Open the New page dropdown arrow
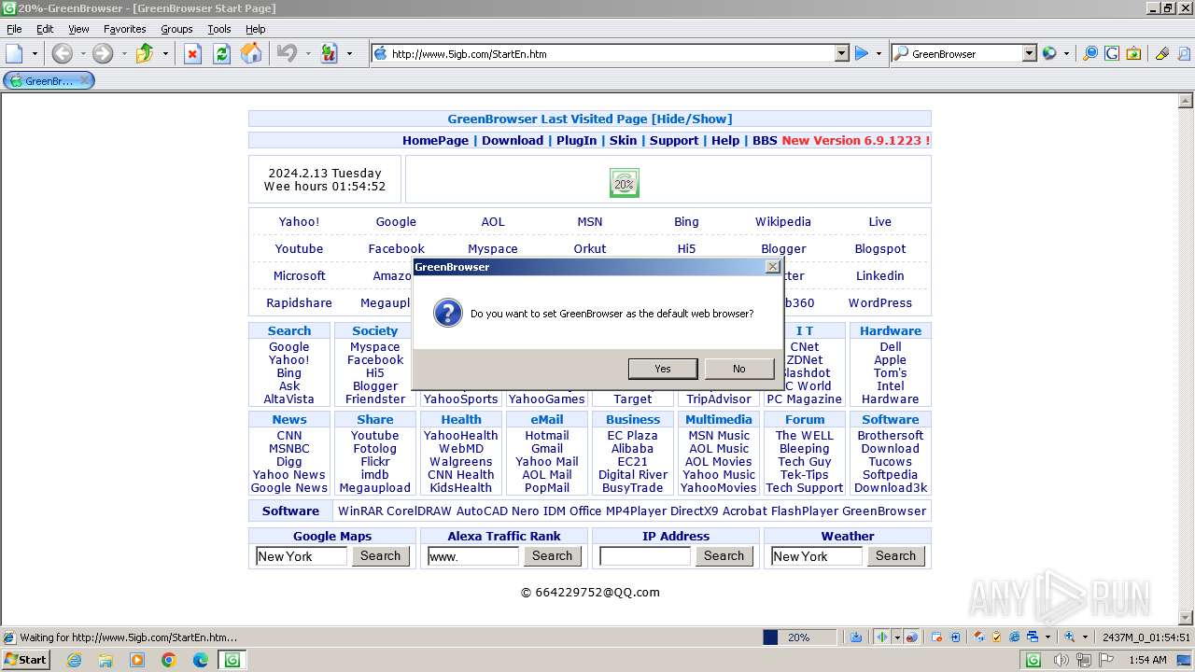Screen dimensions: 1195x672 pos(35,53)
